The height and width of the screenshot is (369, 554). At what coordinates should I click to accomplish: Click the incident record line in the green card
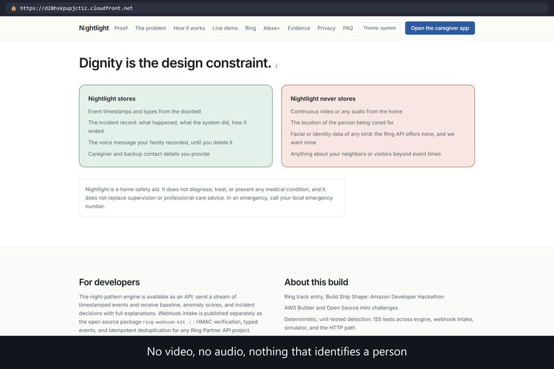tap(168, 126)
